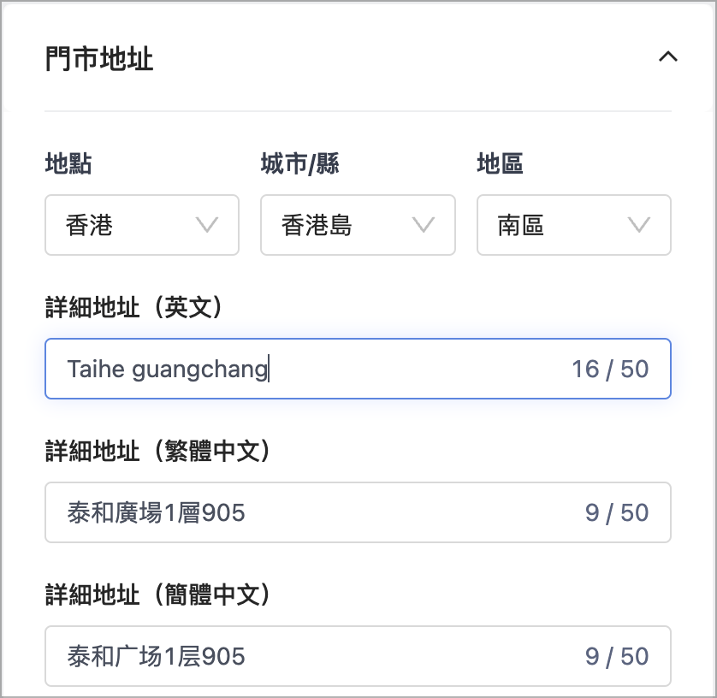717x698 pixels.
Task: Open the 城市/縣 dropdown showing 香港島
Action: tap(358, 225)
